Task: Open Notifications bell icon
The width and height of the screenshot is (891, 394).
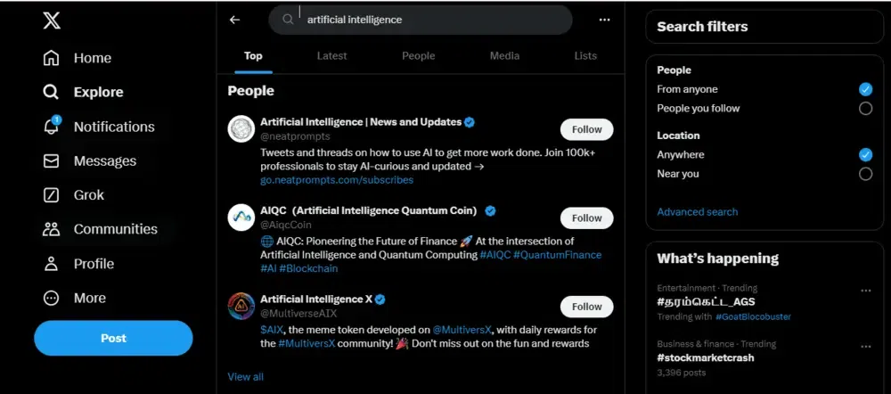Action: tap(52, 127)
